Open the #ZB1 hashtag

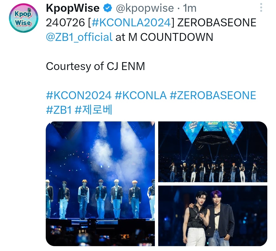[59, 110]
